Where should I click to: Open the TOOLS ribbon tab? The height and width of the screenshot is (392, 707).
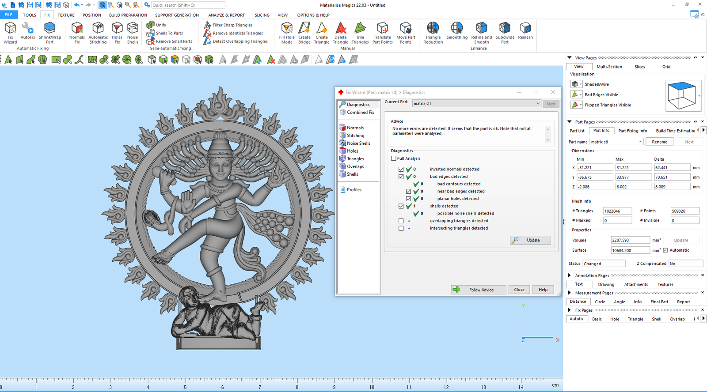(30, 15)
